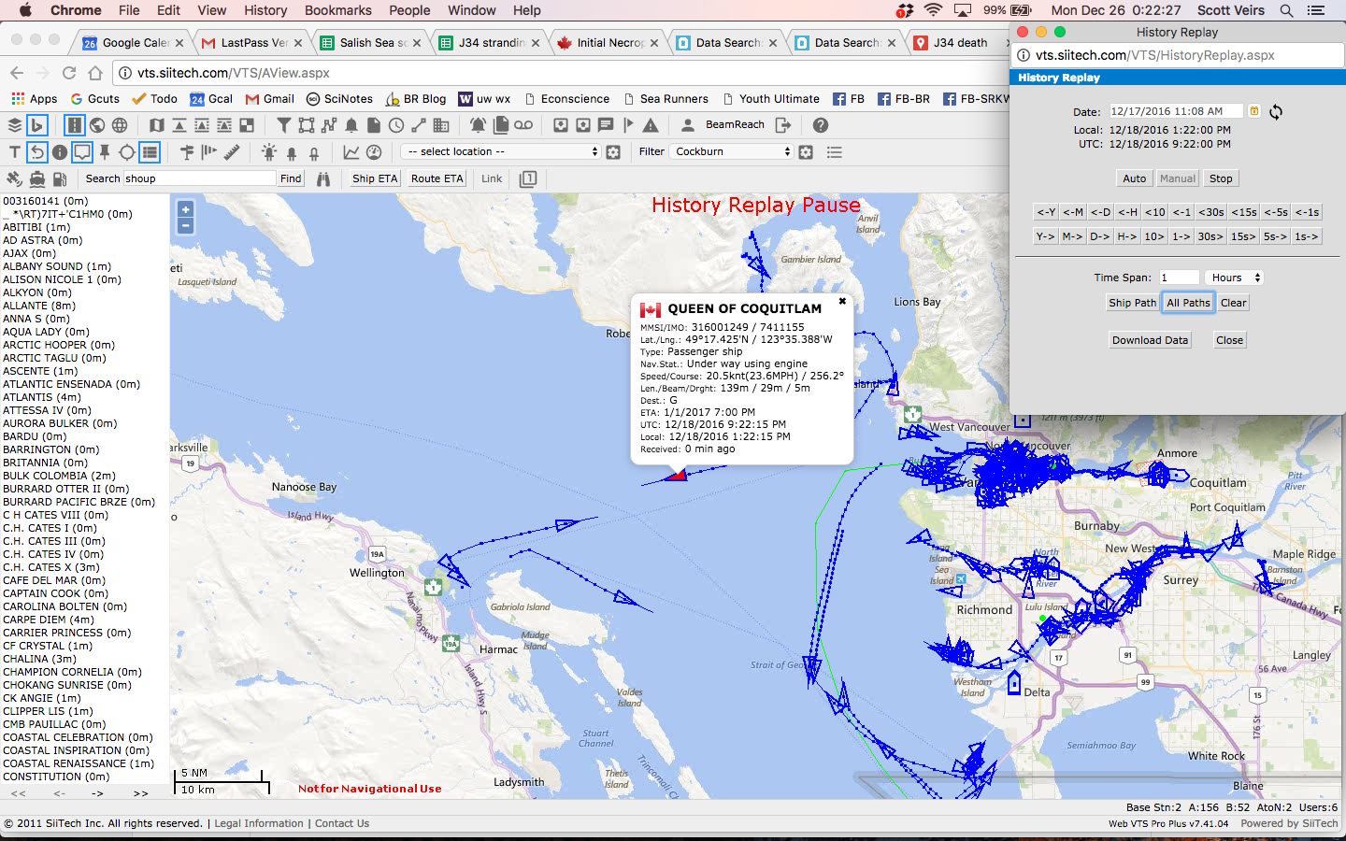Open the 'select location' dropdown
Screen dimensions: 1346x841
(501, 151)
